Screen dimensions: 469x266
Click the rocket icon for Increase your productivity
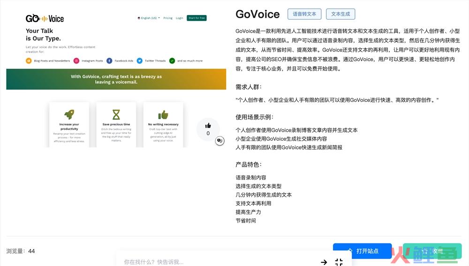[x=69, y=115]
